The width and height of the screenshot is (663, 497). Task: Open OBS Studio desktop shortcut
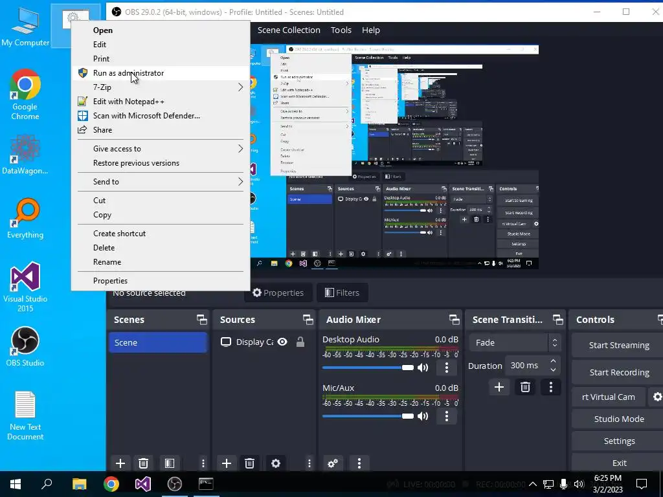[25, 347]
